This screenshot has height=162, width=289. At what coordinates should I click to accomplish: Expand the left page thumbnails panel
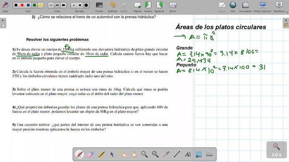tap(3, 23)
